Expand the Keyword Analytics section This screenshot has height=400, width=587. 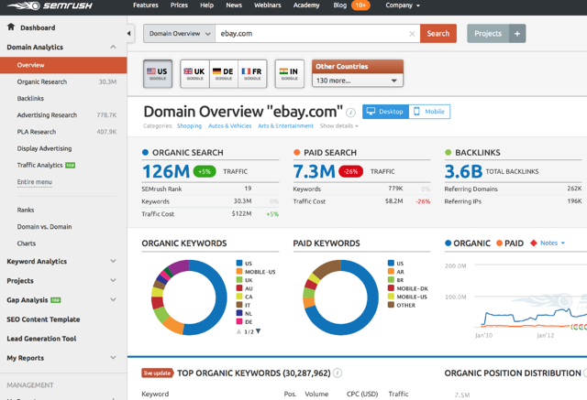(x=113, y=261)
